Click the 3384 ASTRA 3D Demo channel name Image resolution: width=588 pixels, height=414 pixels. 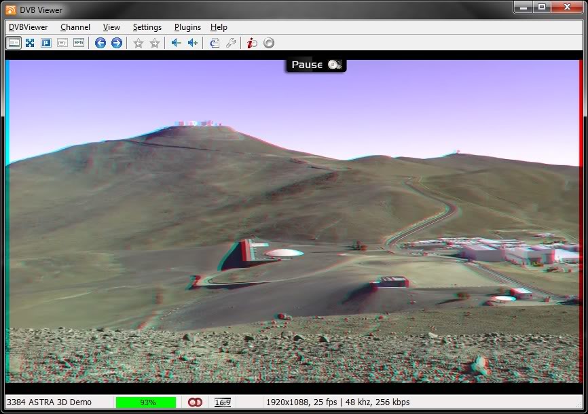tap(49, 402)
